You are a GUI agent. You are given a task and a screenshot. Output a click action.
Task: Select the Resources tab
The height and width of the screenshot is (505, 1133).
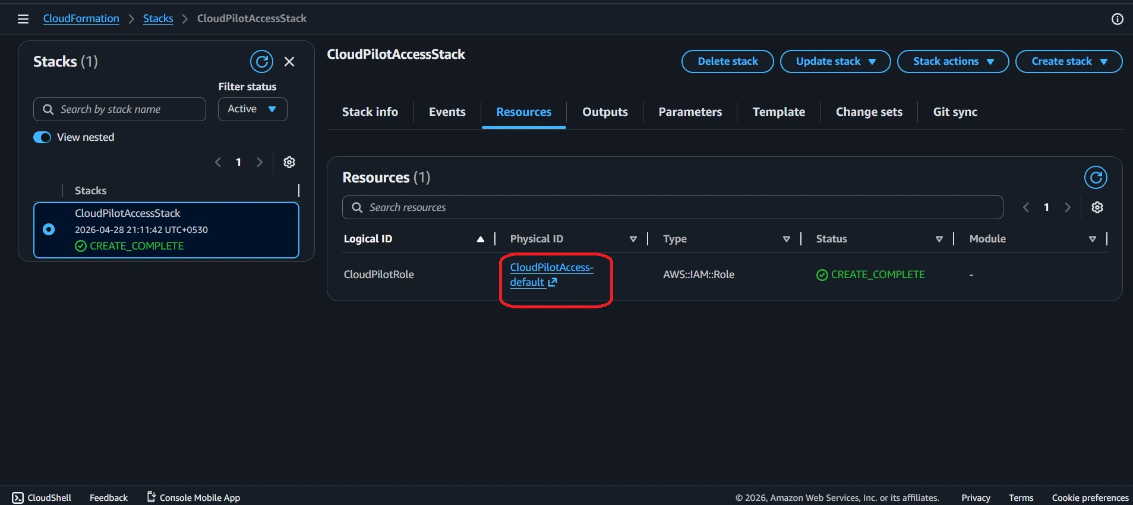tap(524, 112)
